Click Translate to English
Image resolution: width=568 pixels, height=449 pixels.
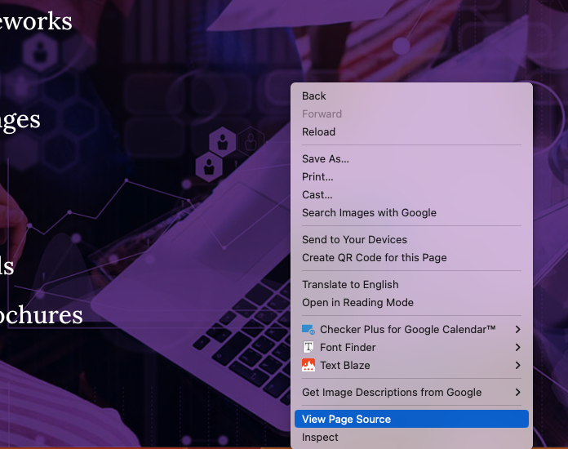pyautogui.click(x=350, y=285)
